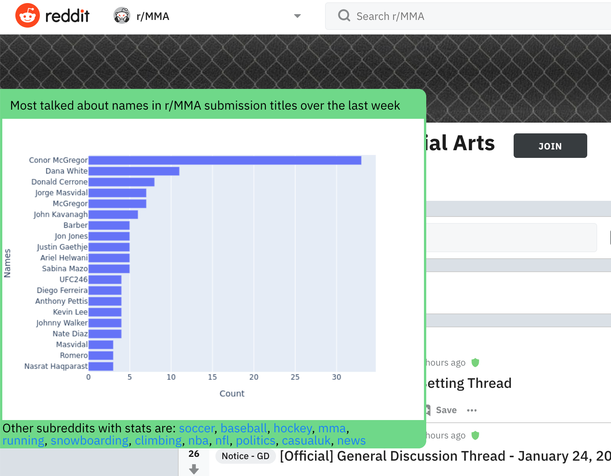Expand the r/MMA community dropdown arrow
Image resolution: width=611 pixels, height=476 pixels.
297,16
